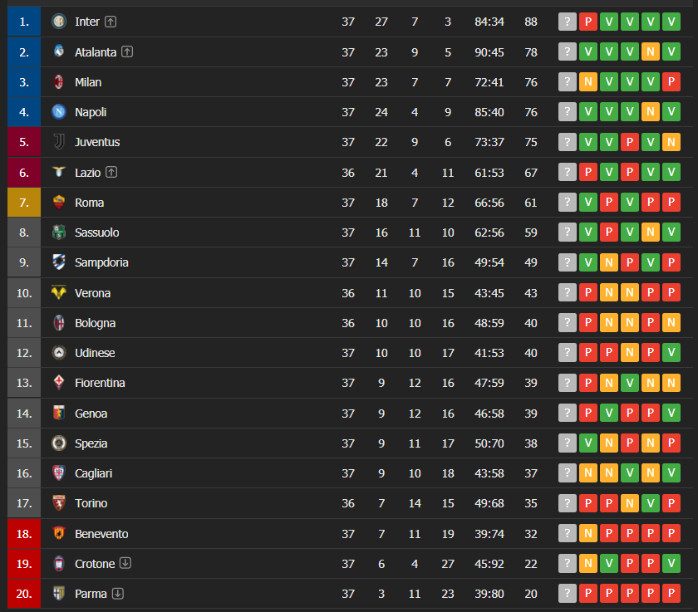698x612 pixels.
Task: Click the Napoli crest icon
Action: [59, 112]
